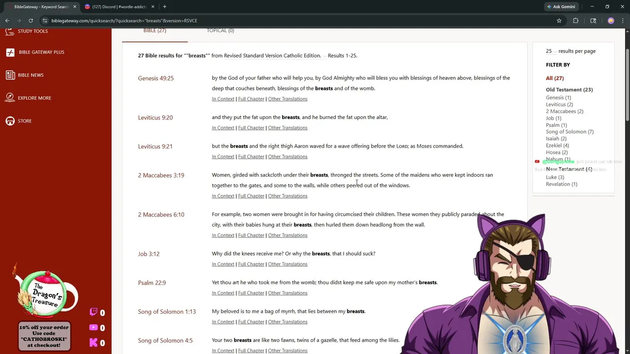Viewport: 630px width, 354px height.
Task: Open the Study Tools sidebar icon
Action: coord(10,31)
